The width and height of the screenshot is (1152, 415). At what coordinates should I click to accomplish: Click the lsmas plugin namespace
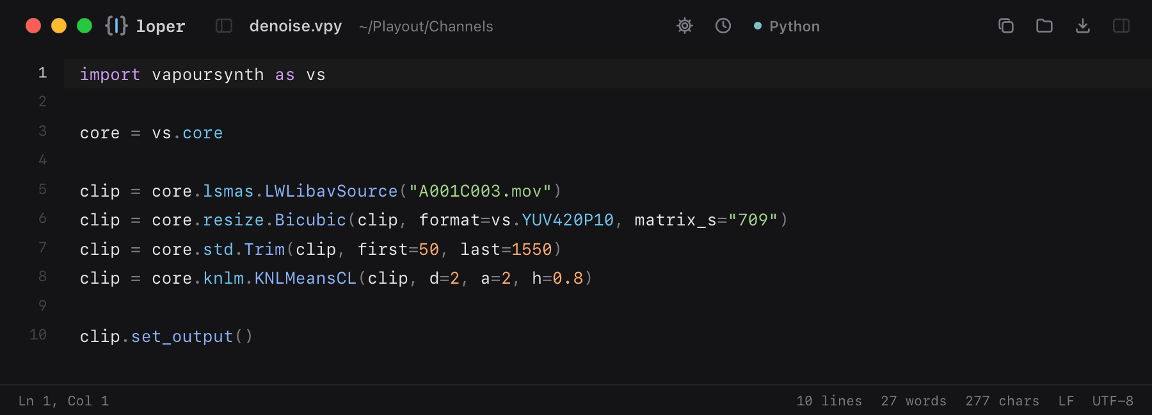click(228, 191)
